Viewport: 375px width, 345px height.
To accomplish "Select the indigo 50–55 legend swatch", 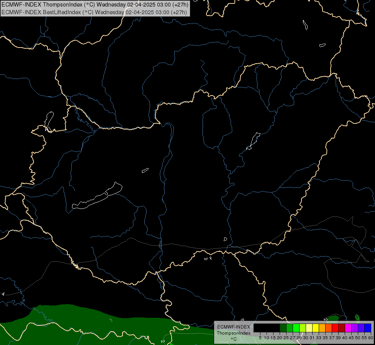I will [361, 328].
